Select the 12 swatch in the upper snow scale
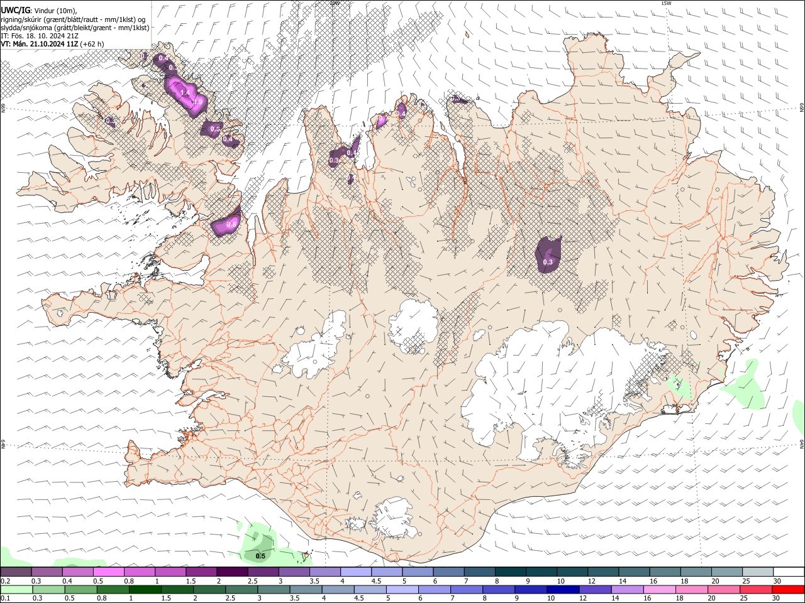805x603 pixels. pos(603,572)
